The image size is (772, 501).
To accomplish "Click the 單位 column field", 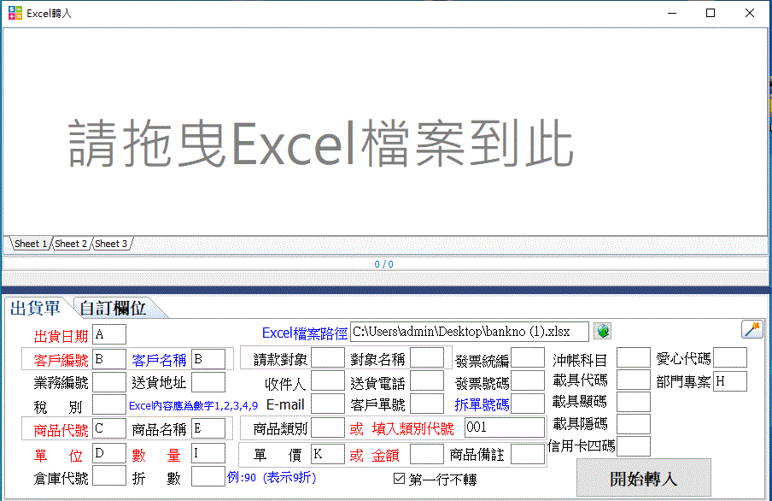I will click(x=109, y=453).
